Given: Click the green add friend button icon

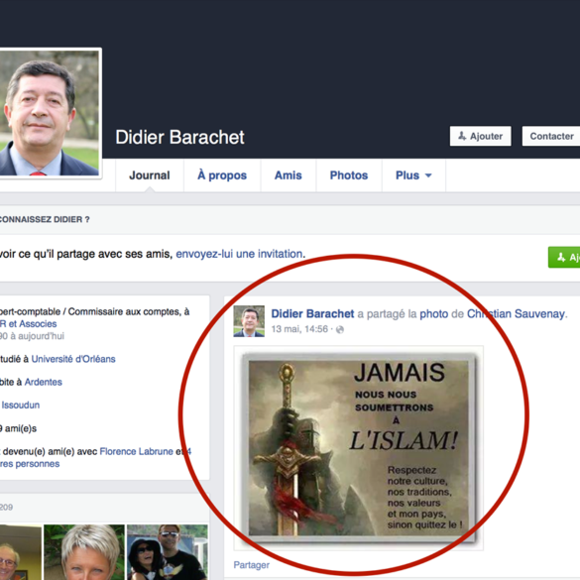Looking at the screenshot, I should 561,257.
